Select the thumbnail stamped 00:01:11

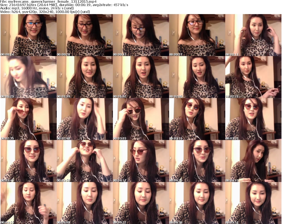pyautogui.click(x=253, y=35)
